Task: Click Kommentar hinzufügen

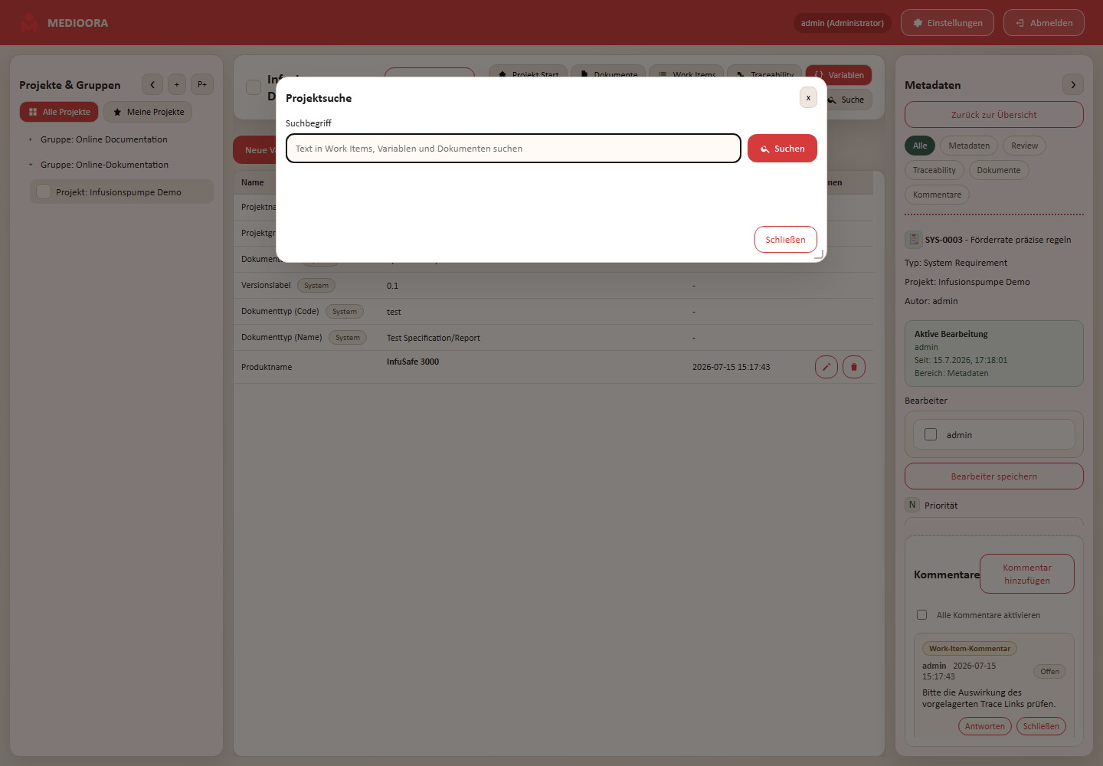Action: (1027, 574)
